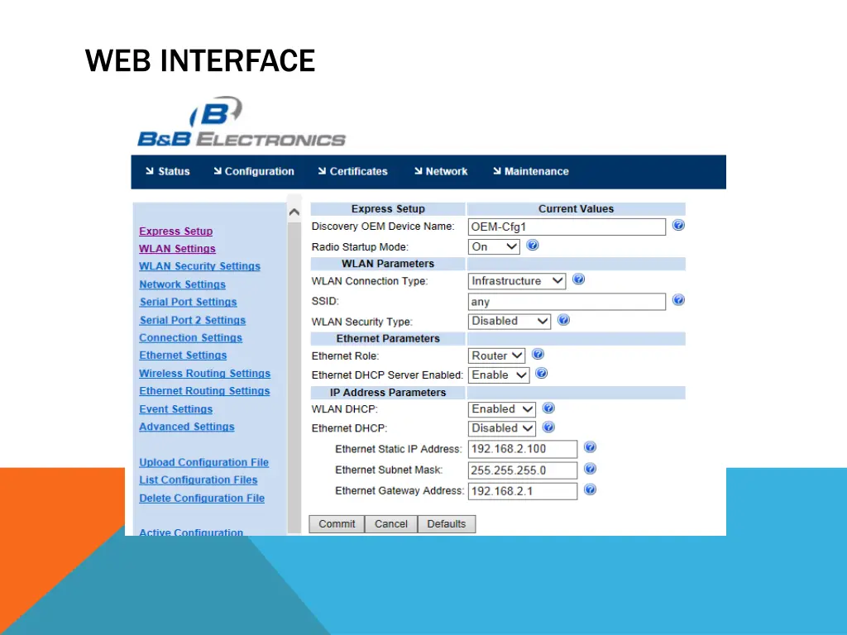Image resolution: width=847 pixels, height=635 pixels.
Task: Click help icon next to SSID field
Action: coord(678,300)
